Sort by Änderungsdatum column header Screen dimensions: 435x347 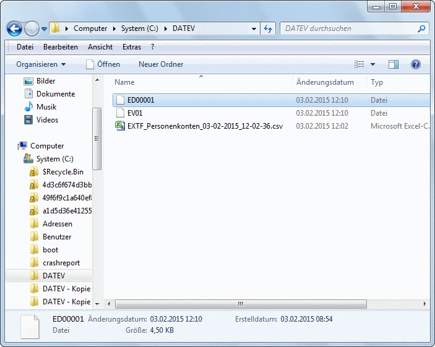[x=325, y=82]
